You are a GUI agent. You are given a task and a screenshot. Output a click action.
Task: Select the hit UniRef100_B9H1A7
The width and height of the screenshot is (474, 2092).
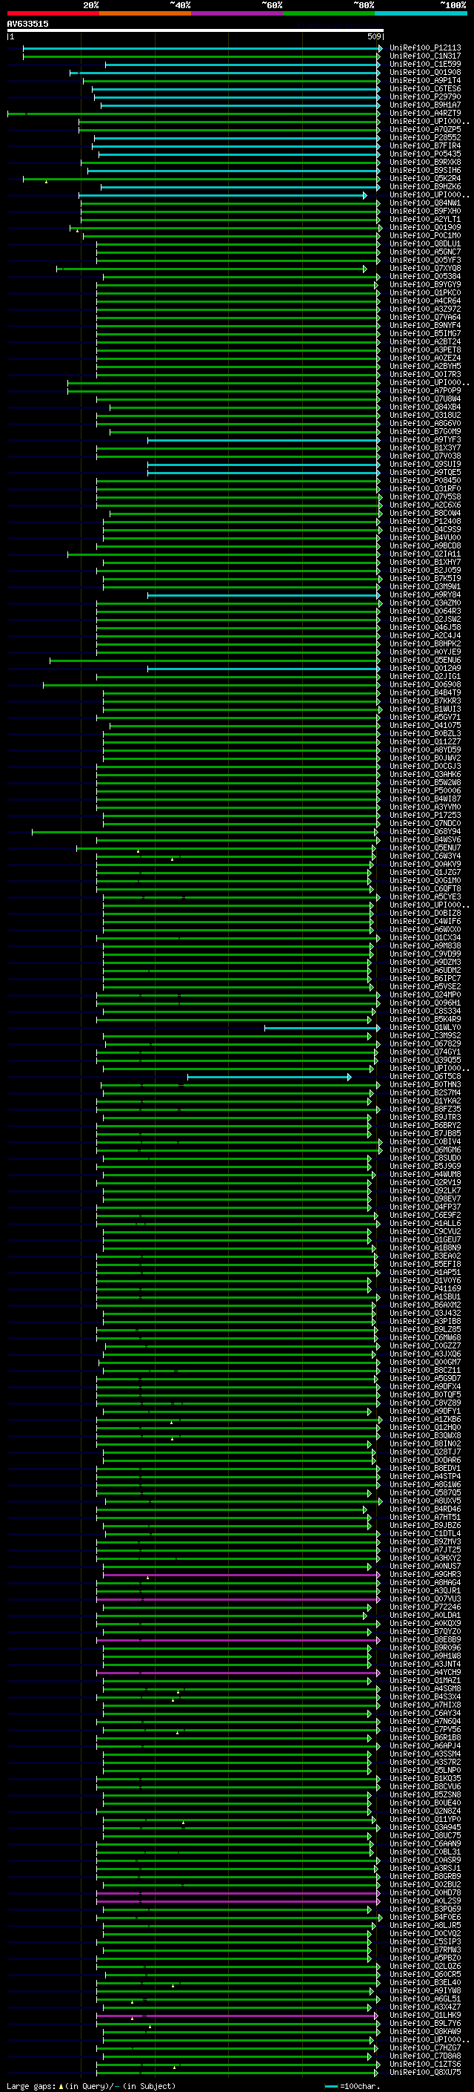click(x=425, y=105)
